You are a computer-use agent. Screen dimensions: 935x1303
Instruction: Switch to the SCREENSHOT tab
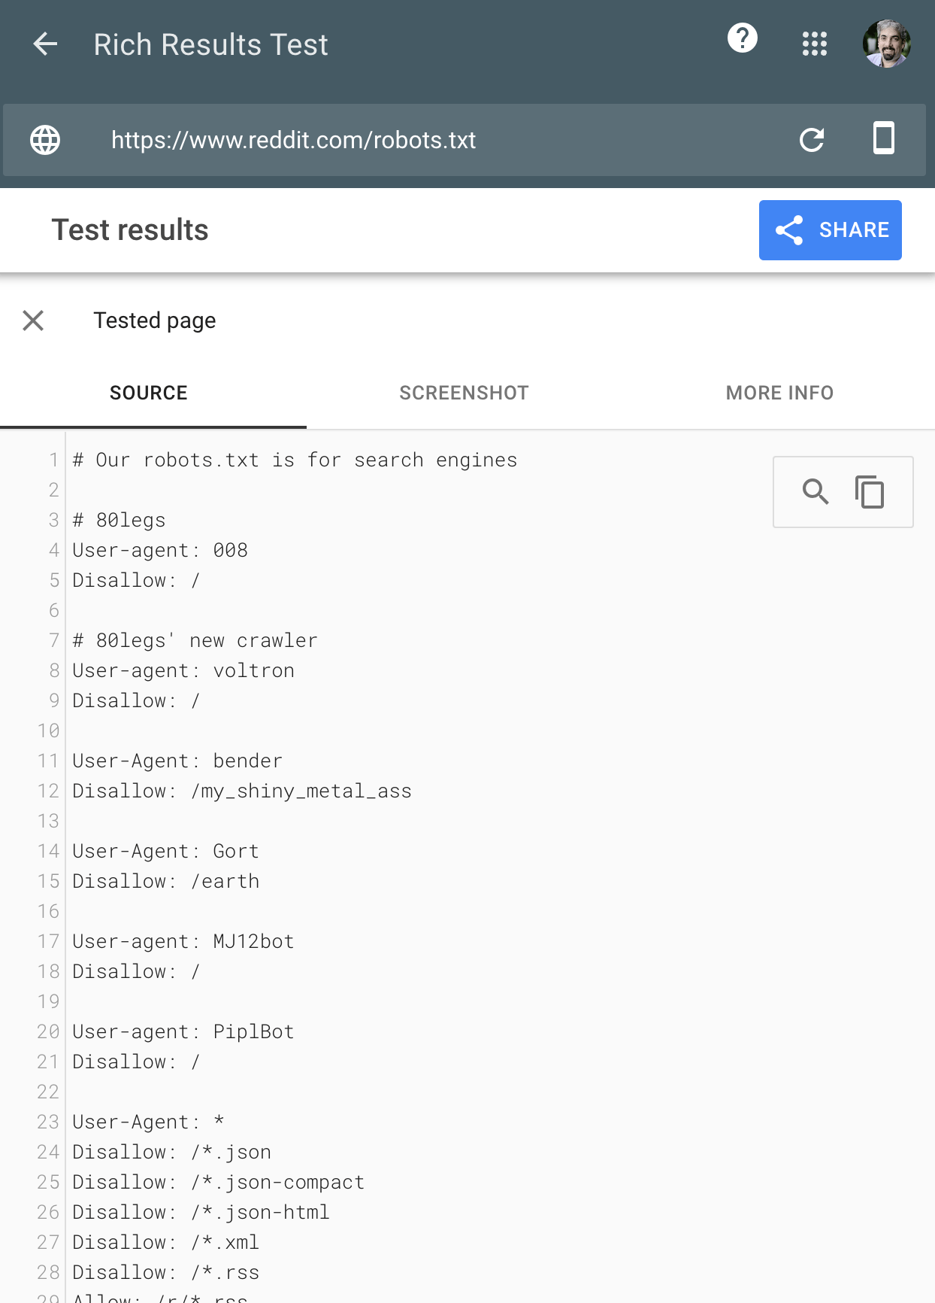tap(464, 392)
